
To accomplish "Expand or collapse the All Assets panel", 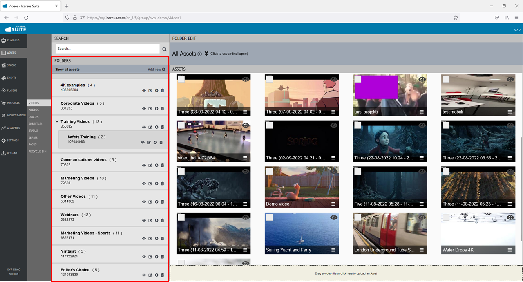I will pos(206,54).
